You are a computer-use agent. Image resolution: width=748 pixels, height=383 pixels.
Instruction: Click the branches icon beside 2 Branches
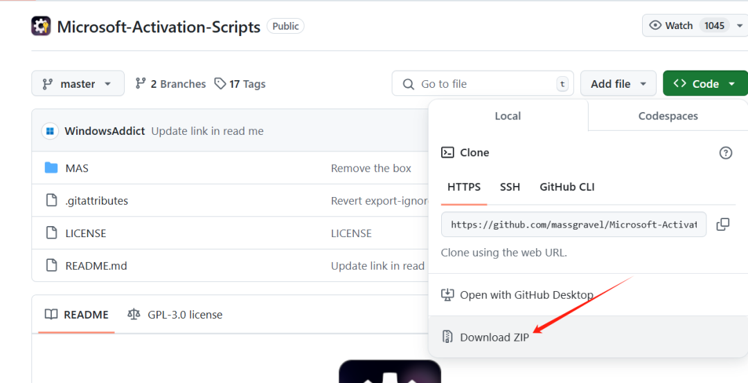coord(141,84)
